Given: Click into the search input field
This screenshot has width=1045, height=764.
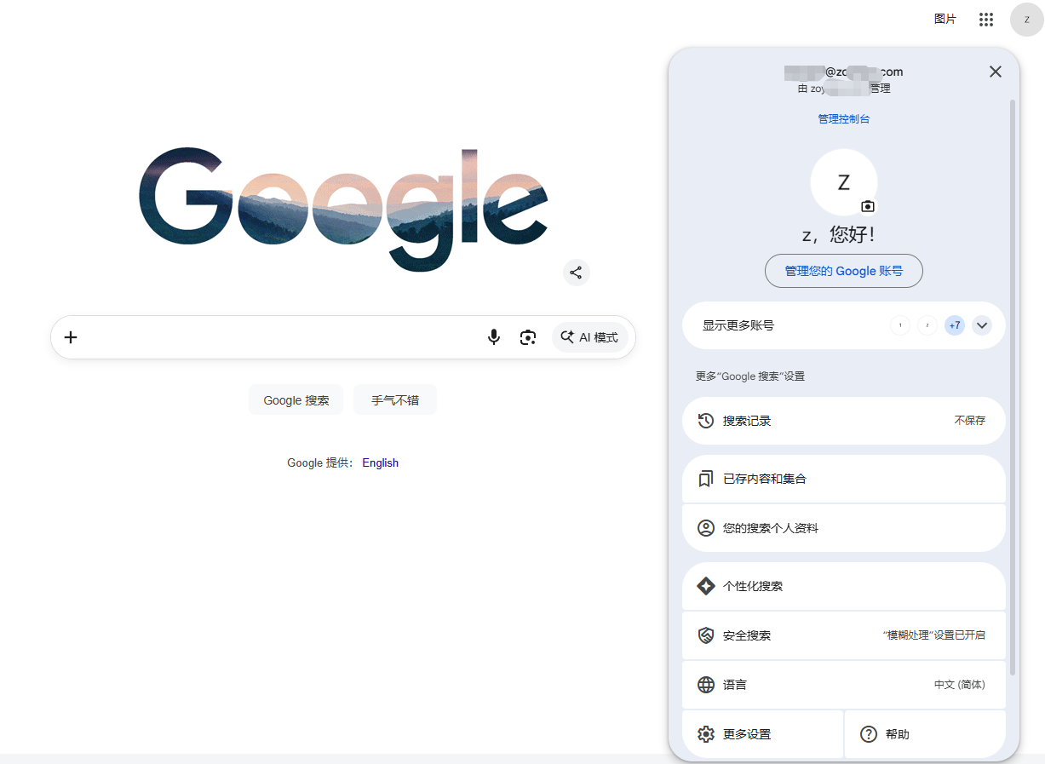Looking at the screenshot, I should point(281,337).
